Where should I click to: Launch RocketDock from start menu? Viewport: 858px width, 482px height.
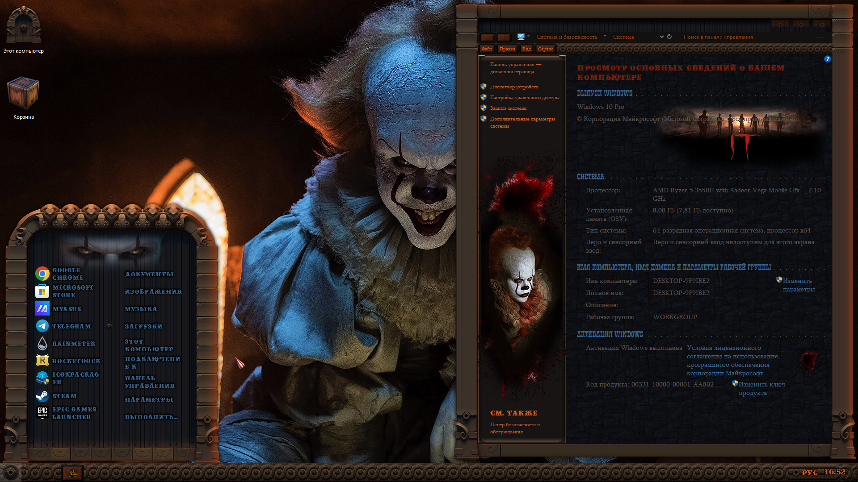[42, 361]
